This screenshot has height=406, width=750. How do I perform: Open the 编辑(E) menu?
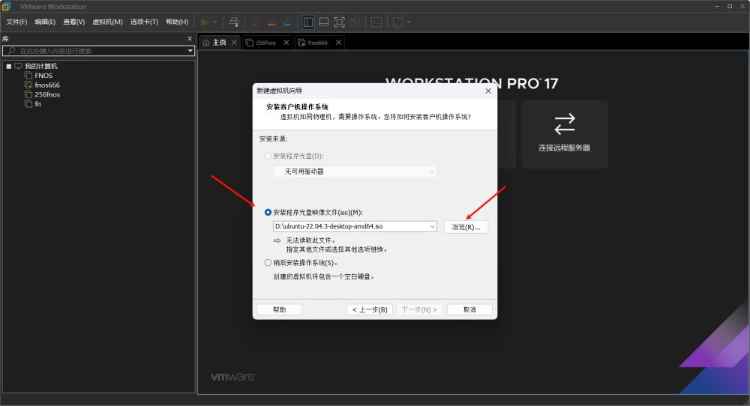pos(45,22)
